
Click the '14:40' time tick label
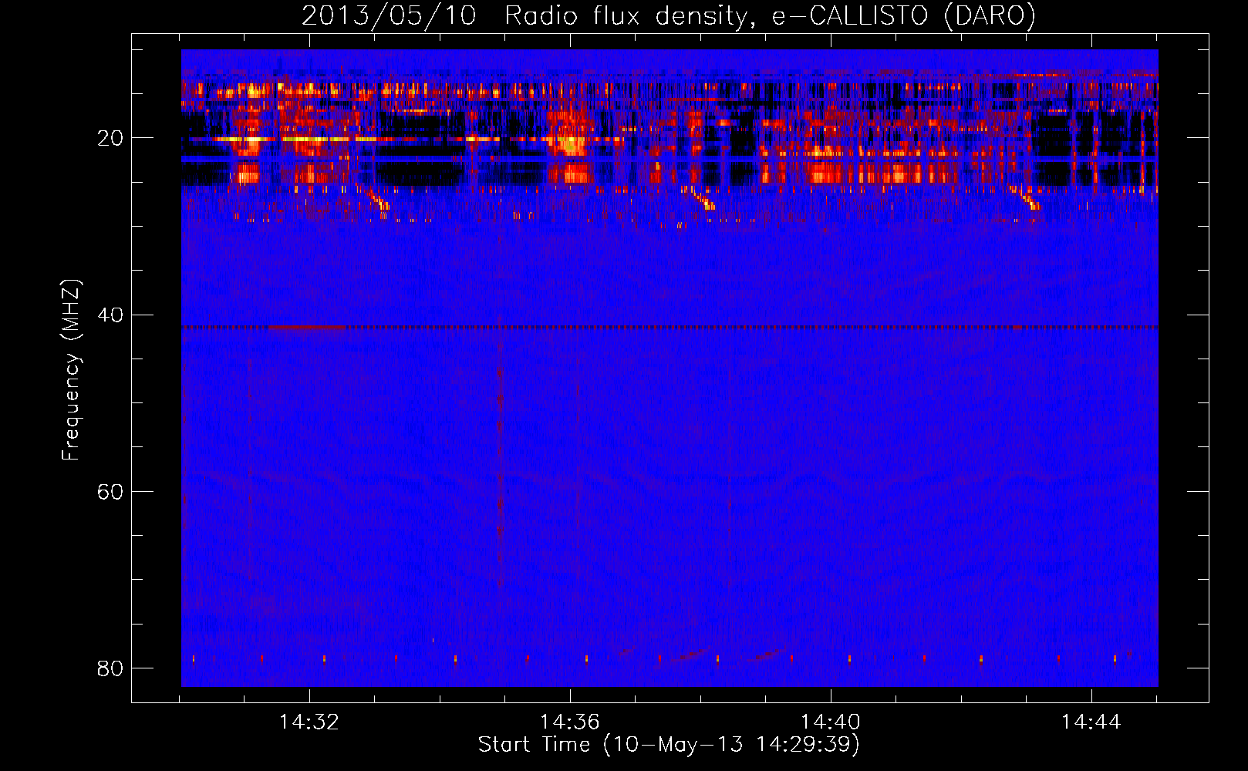831,722
